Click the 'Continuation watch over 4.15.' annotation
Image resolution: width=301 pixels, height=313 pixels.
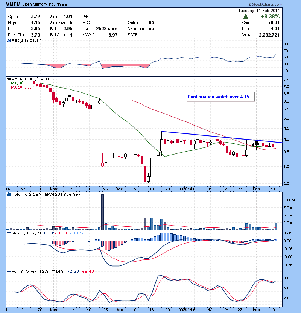tap(221, 97)
